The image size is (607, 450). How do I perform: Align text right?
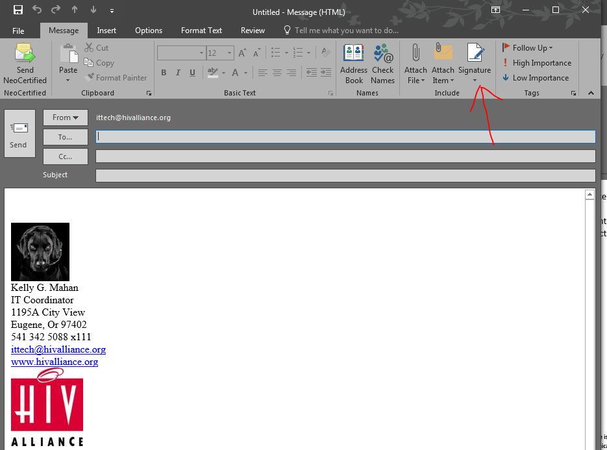291,73
